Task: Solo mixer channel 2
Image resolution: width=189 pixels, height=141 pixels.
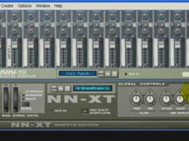Action: [15, 25]
